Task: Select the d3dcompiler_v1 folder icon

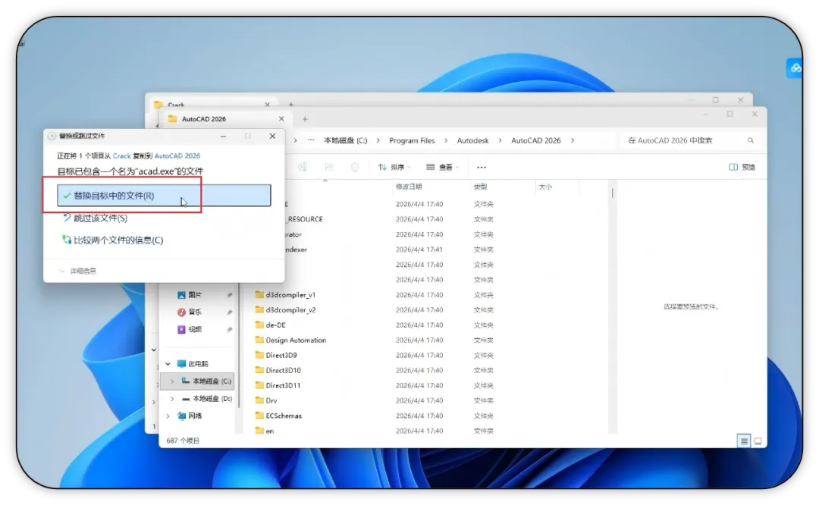Action: 259,294
